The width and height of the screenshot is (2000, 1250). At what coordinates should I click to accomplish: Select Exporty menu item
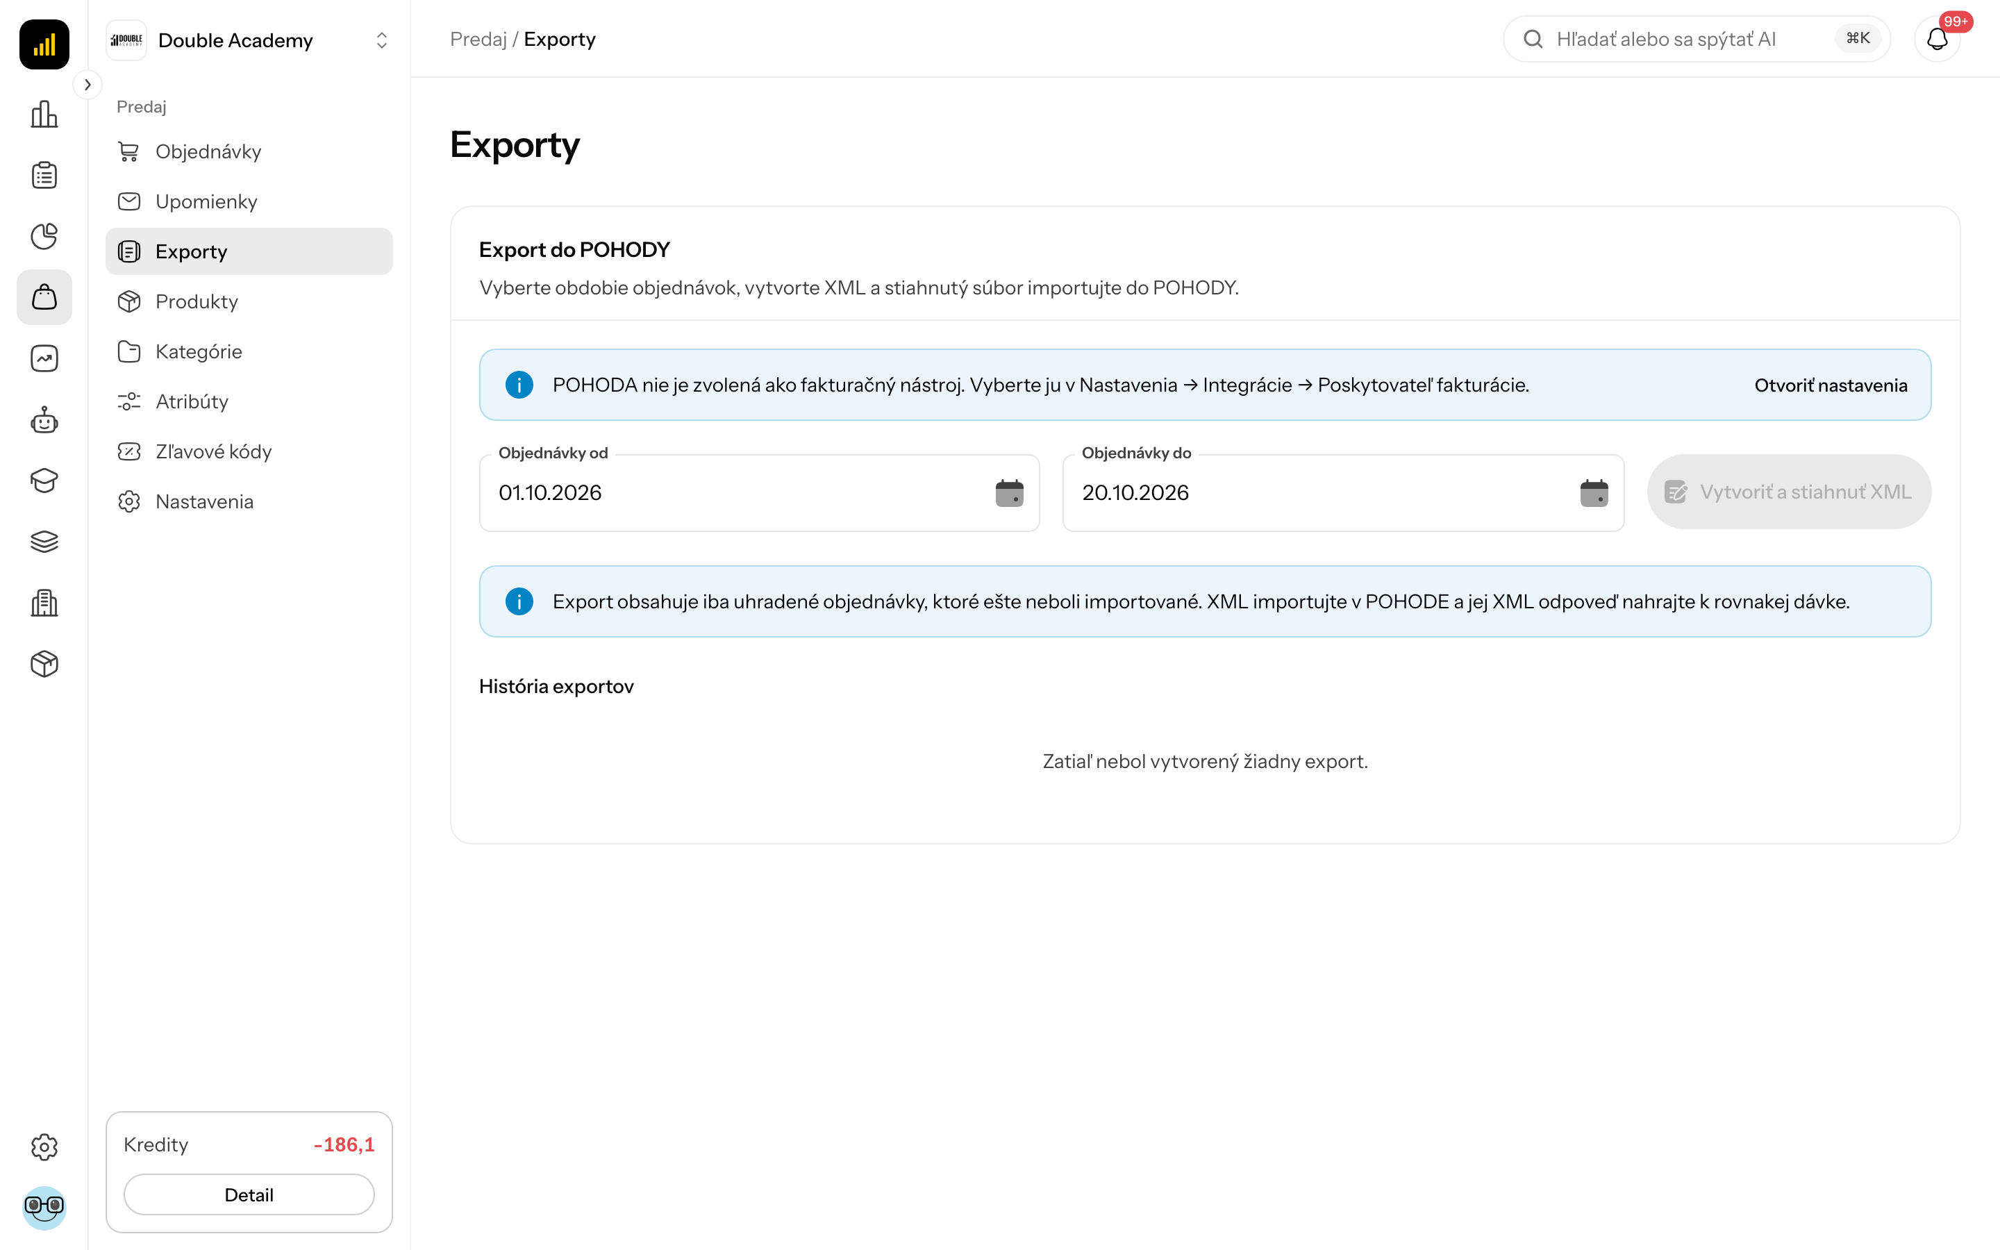pos(249,251)
